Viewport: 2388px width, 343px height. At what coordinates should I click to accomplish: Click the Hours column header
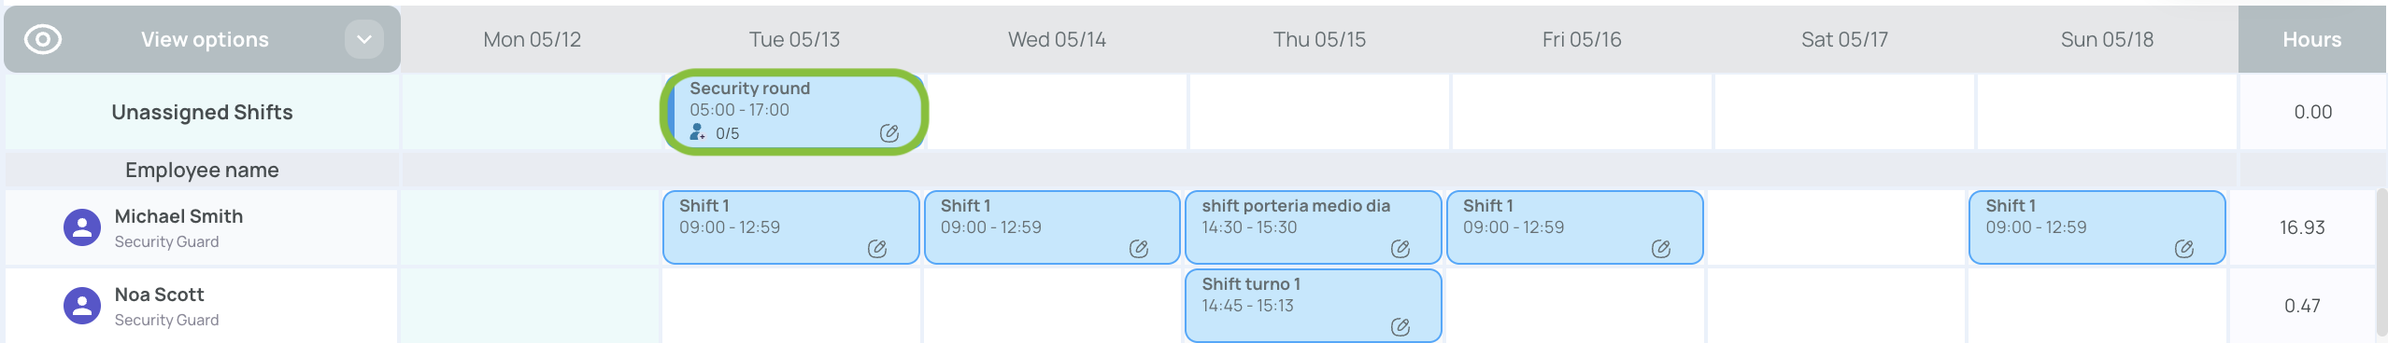click(2311, 39)
